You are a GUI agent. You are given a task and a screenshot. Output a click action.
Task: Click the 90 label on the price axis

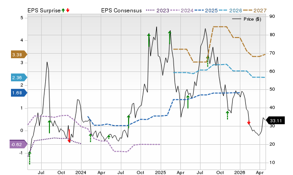tap(272, 16)
